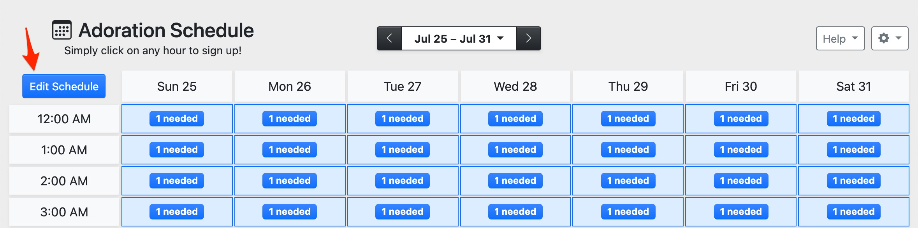
Task: Choose the Tuesday 2:00 AM needed badge
Action: pos(402,181)
